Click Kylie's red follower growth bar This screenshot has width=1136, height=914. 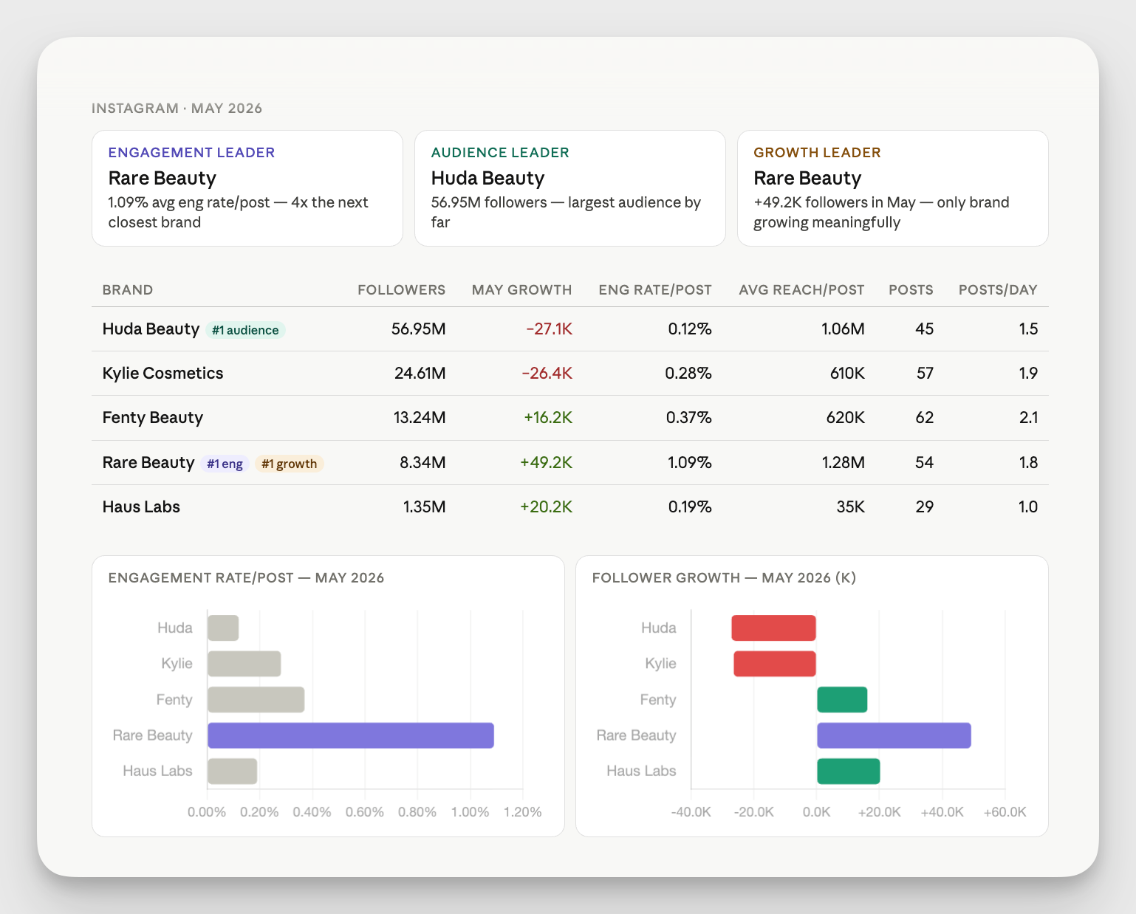click(775, 664)
